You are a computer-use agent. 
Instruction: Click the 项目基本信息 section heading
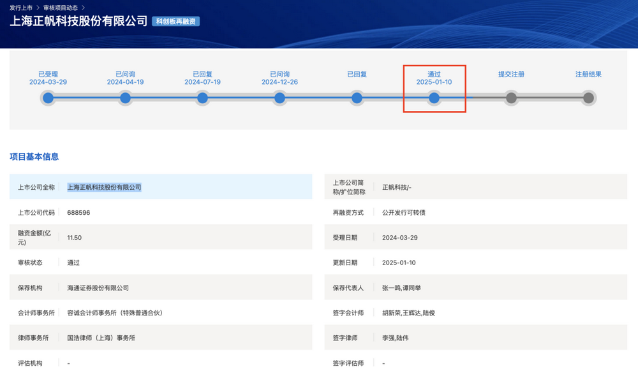(34, 157)
